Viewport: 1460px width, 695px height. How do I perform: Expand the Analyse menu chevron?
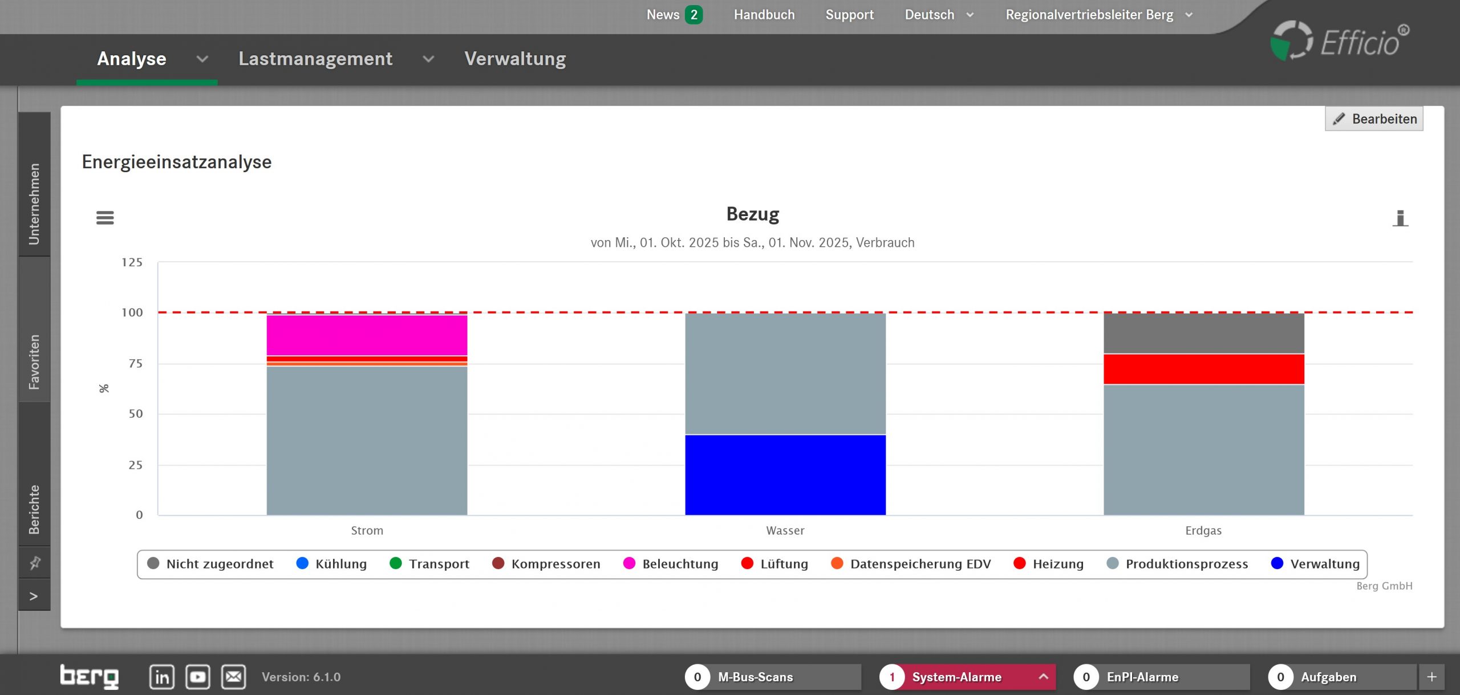[202, 59]
